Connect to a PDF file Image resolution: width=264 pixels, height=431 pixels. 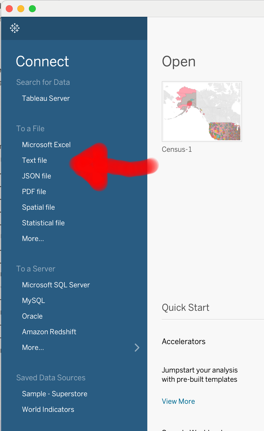pos(34,192)
